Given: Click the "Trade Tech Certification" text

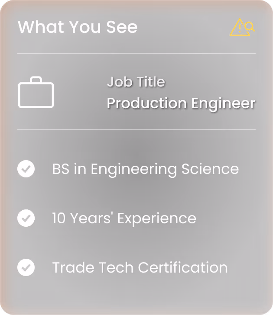Looking at the screenshot, I should [140, 267].
